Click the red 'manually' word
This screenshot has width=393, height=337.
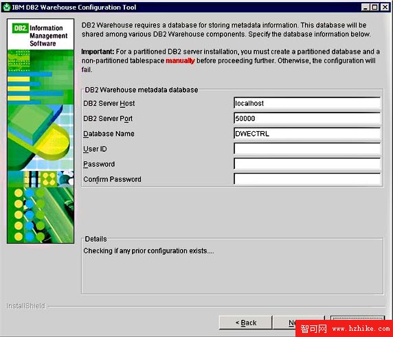pyautogui.click(x=180, y=60)
